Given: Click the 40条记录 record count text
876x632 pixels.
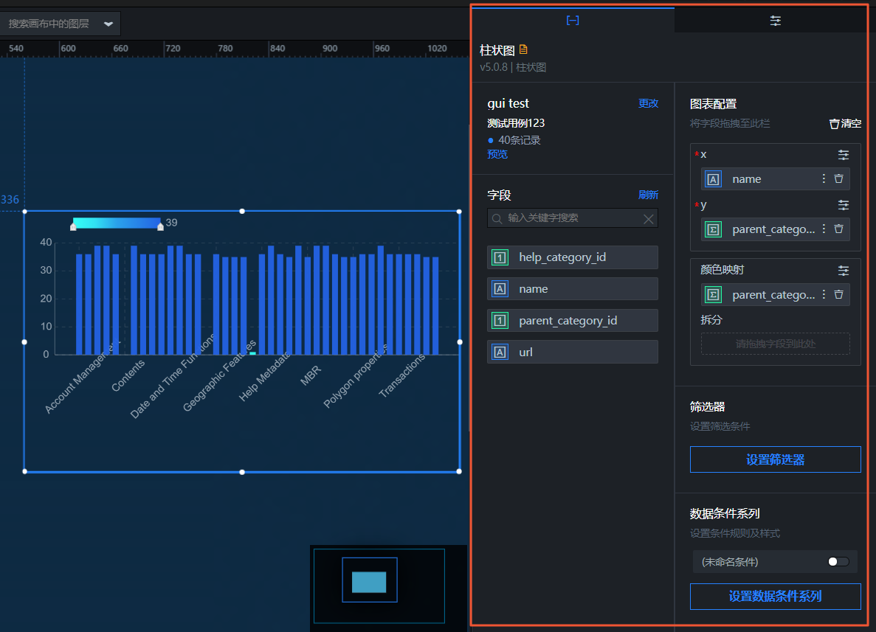Looking at the screenshot, I should point(519,140).
